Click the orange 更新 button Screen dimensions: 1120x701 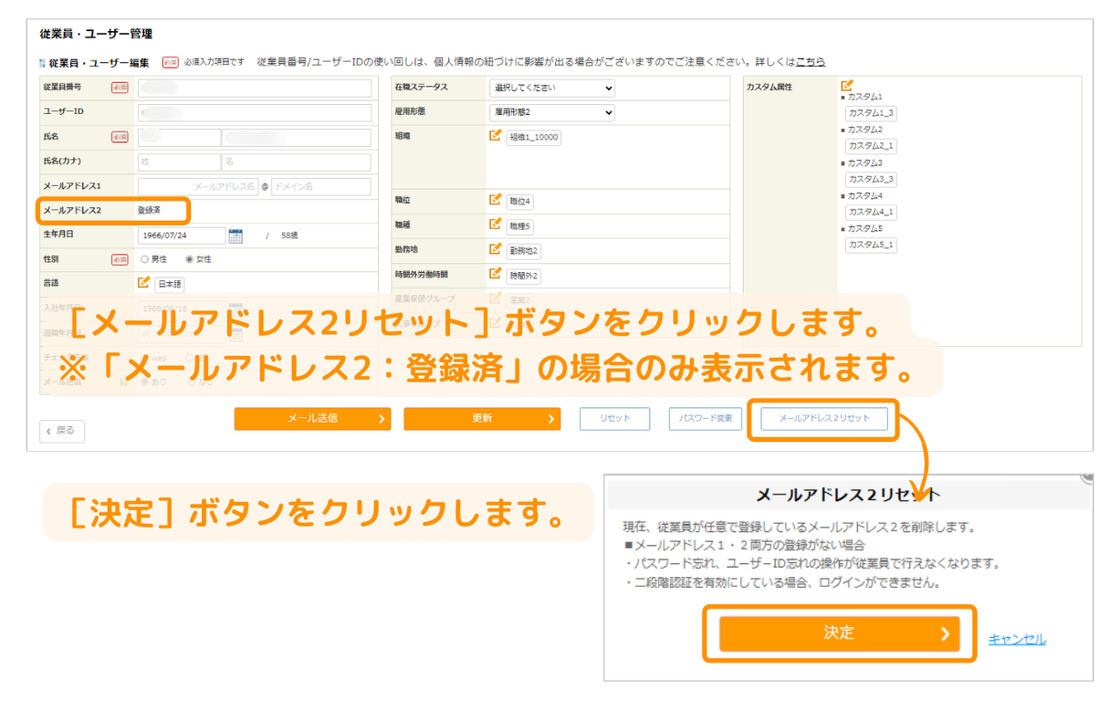[482, 419]
